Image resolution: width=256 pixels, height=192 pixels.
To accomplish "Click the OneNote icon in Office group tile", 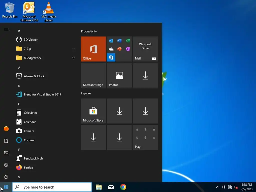I will coord(128,49).
